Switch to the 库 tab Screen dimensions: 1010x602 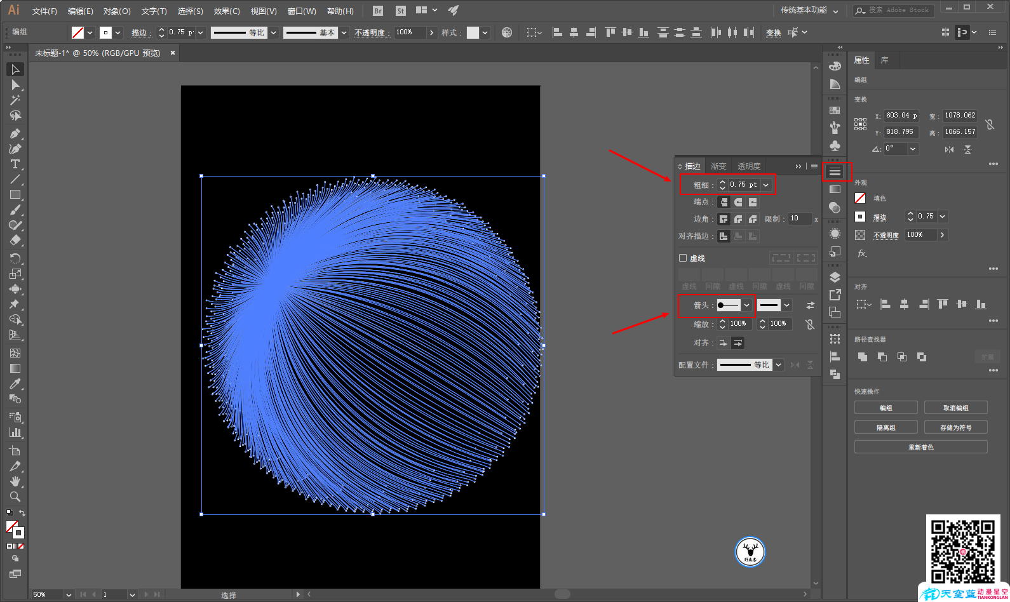tap(884, 60)
